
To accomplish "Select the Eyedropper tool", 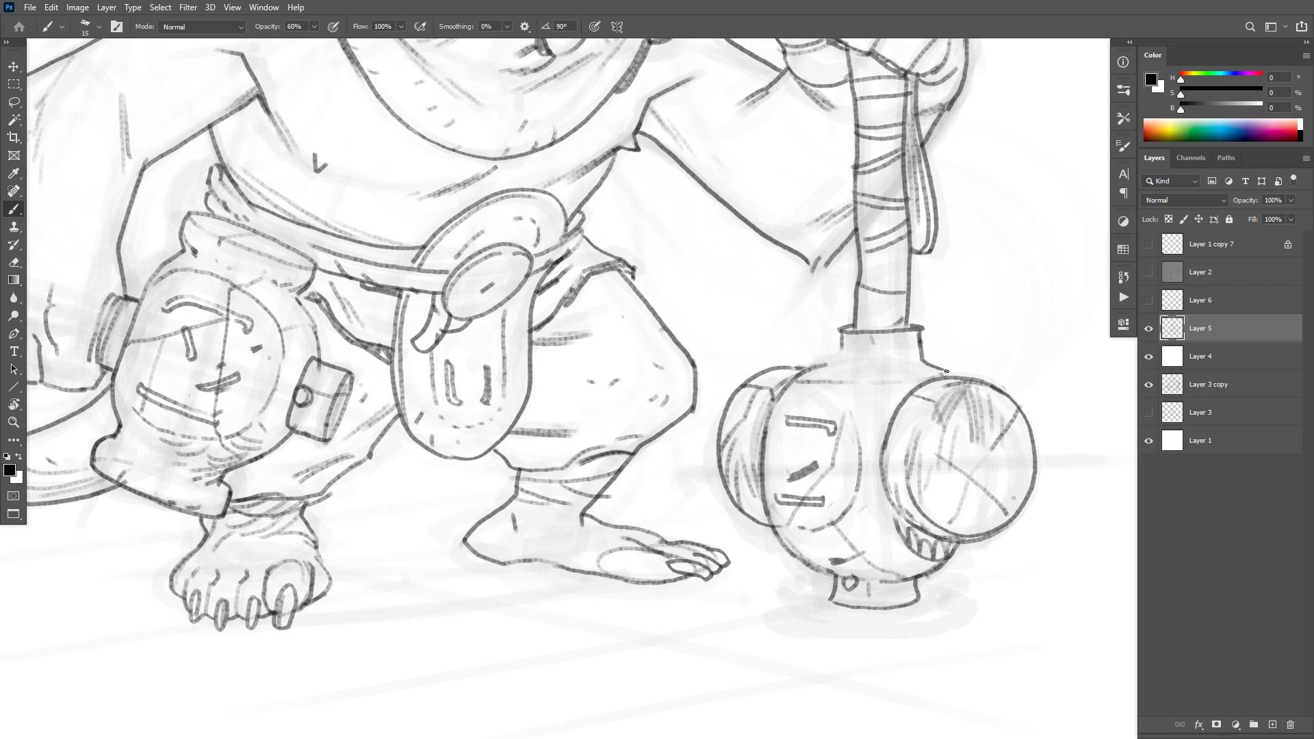I will (14, 173).
